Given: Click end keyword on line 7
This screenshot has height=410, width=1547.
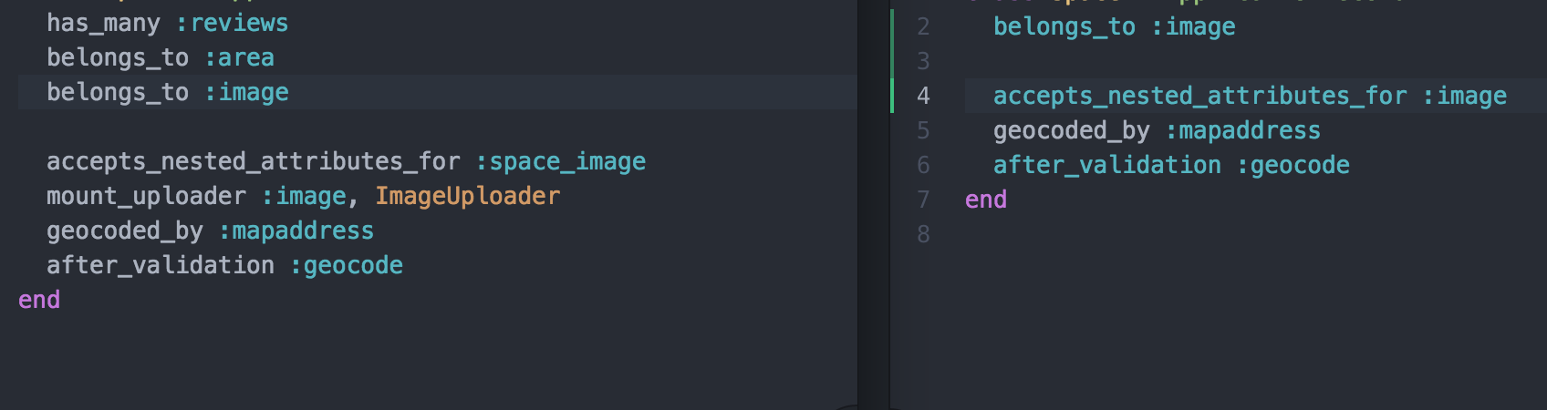Looking at the screenshot, I should [x=986, y=200].
